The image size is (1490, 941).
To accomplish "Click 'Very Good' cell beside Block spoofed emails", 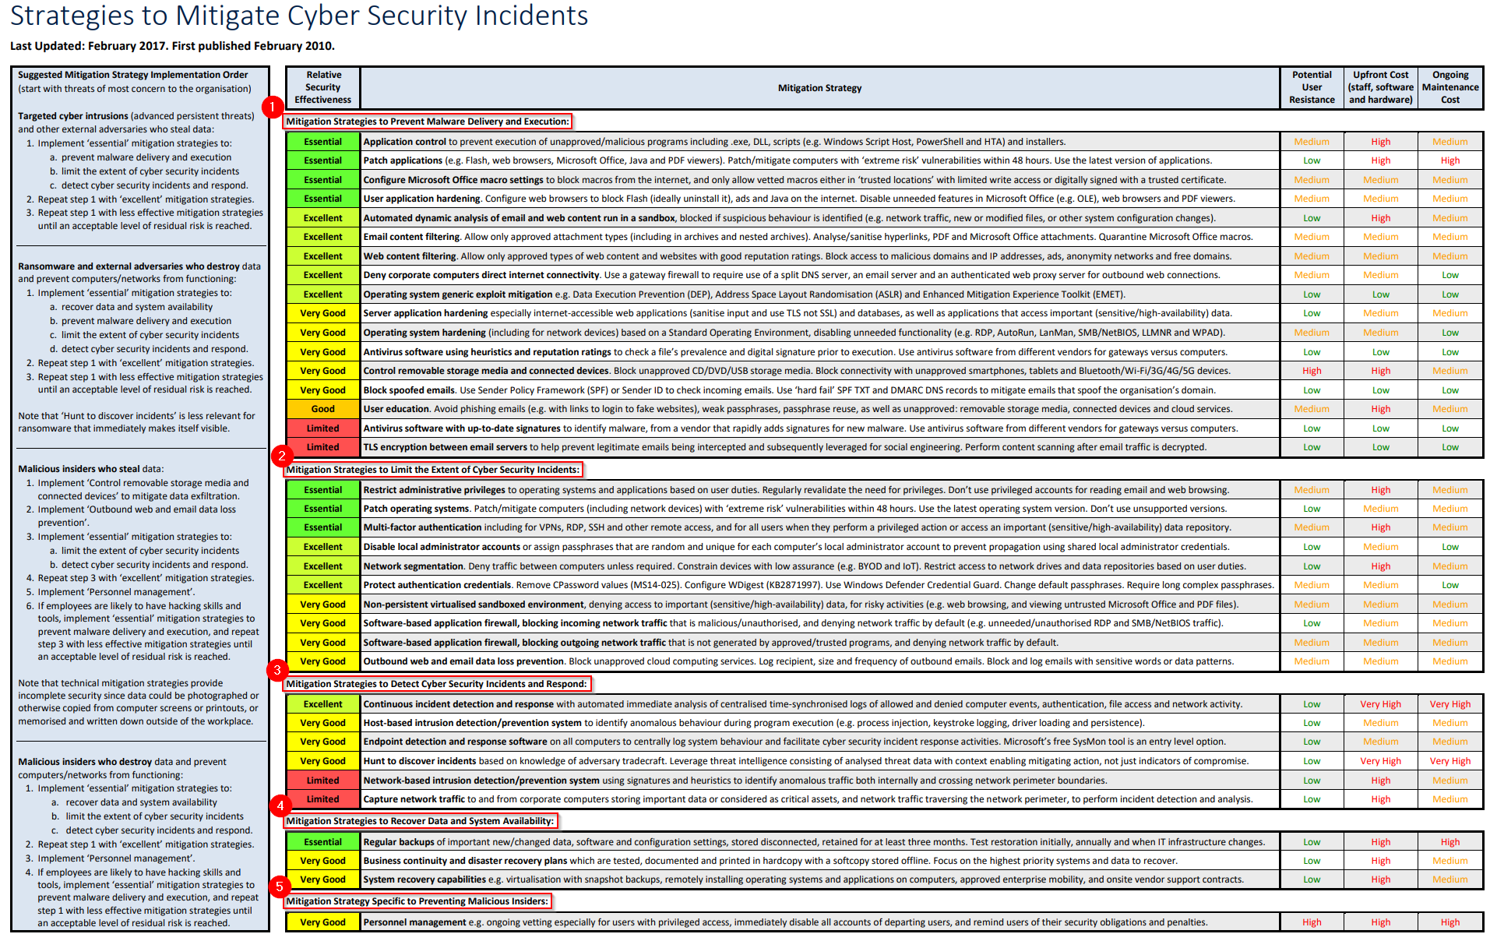I will [x=323, y=390].
